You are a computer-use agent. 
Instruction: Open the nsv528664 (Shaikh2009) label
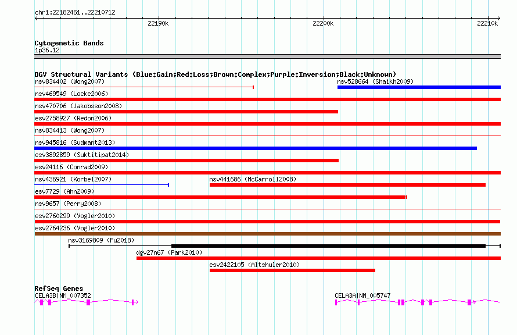tap(375, 81)
